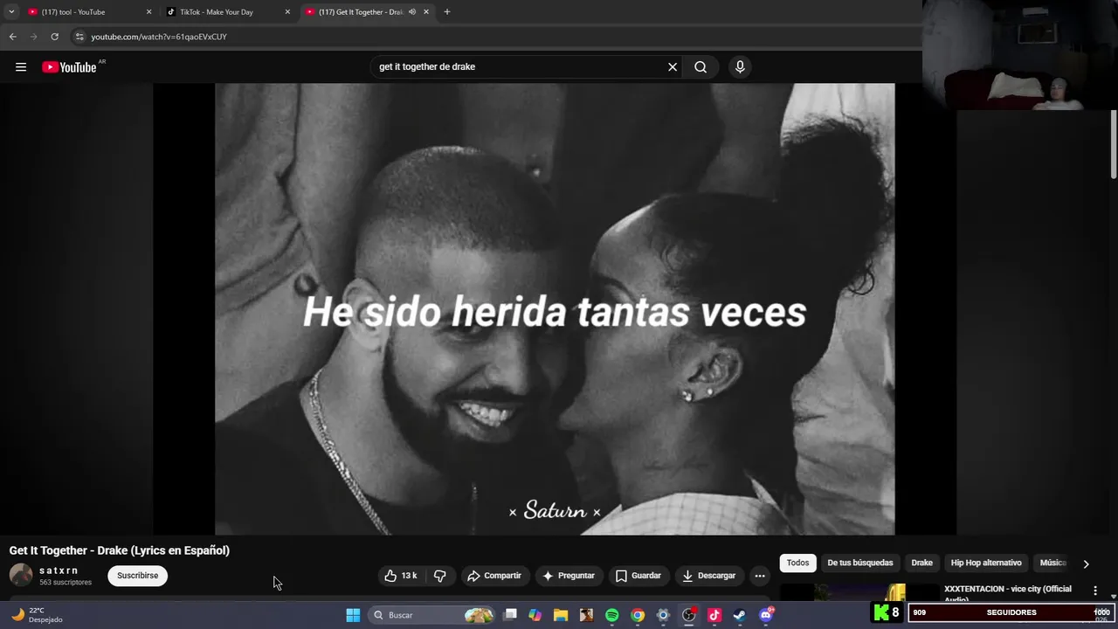Screen dimensions: 1118x629
Task: Open Spotify from taskbar
Action: tap(612, 615)
